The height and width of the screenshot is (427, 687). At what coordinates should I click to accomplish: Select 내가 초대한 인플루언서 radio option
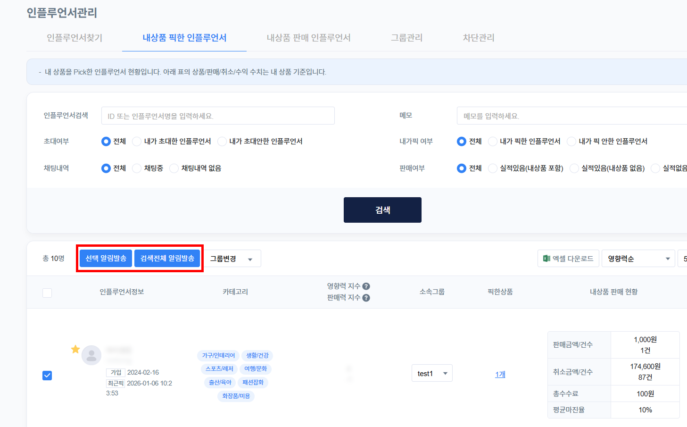coord(137,142)
